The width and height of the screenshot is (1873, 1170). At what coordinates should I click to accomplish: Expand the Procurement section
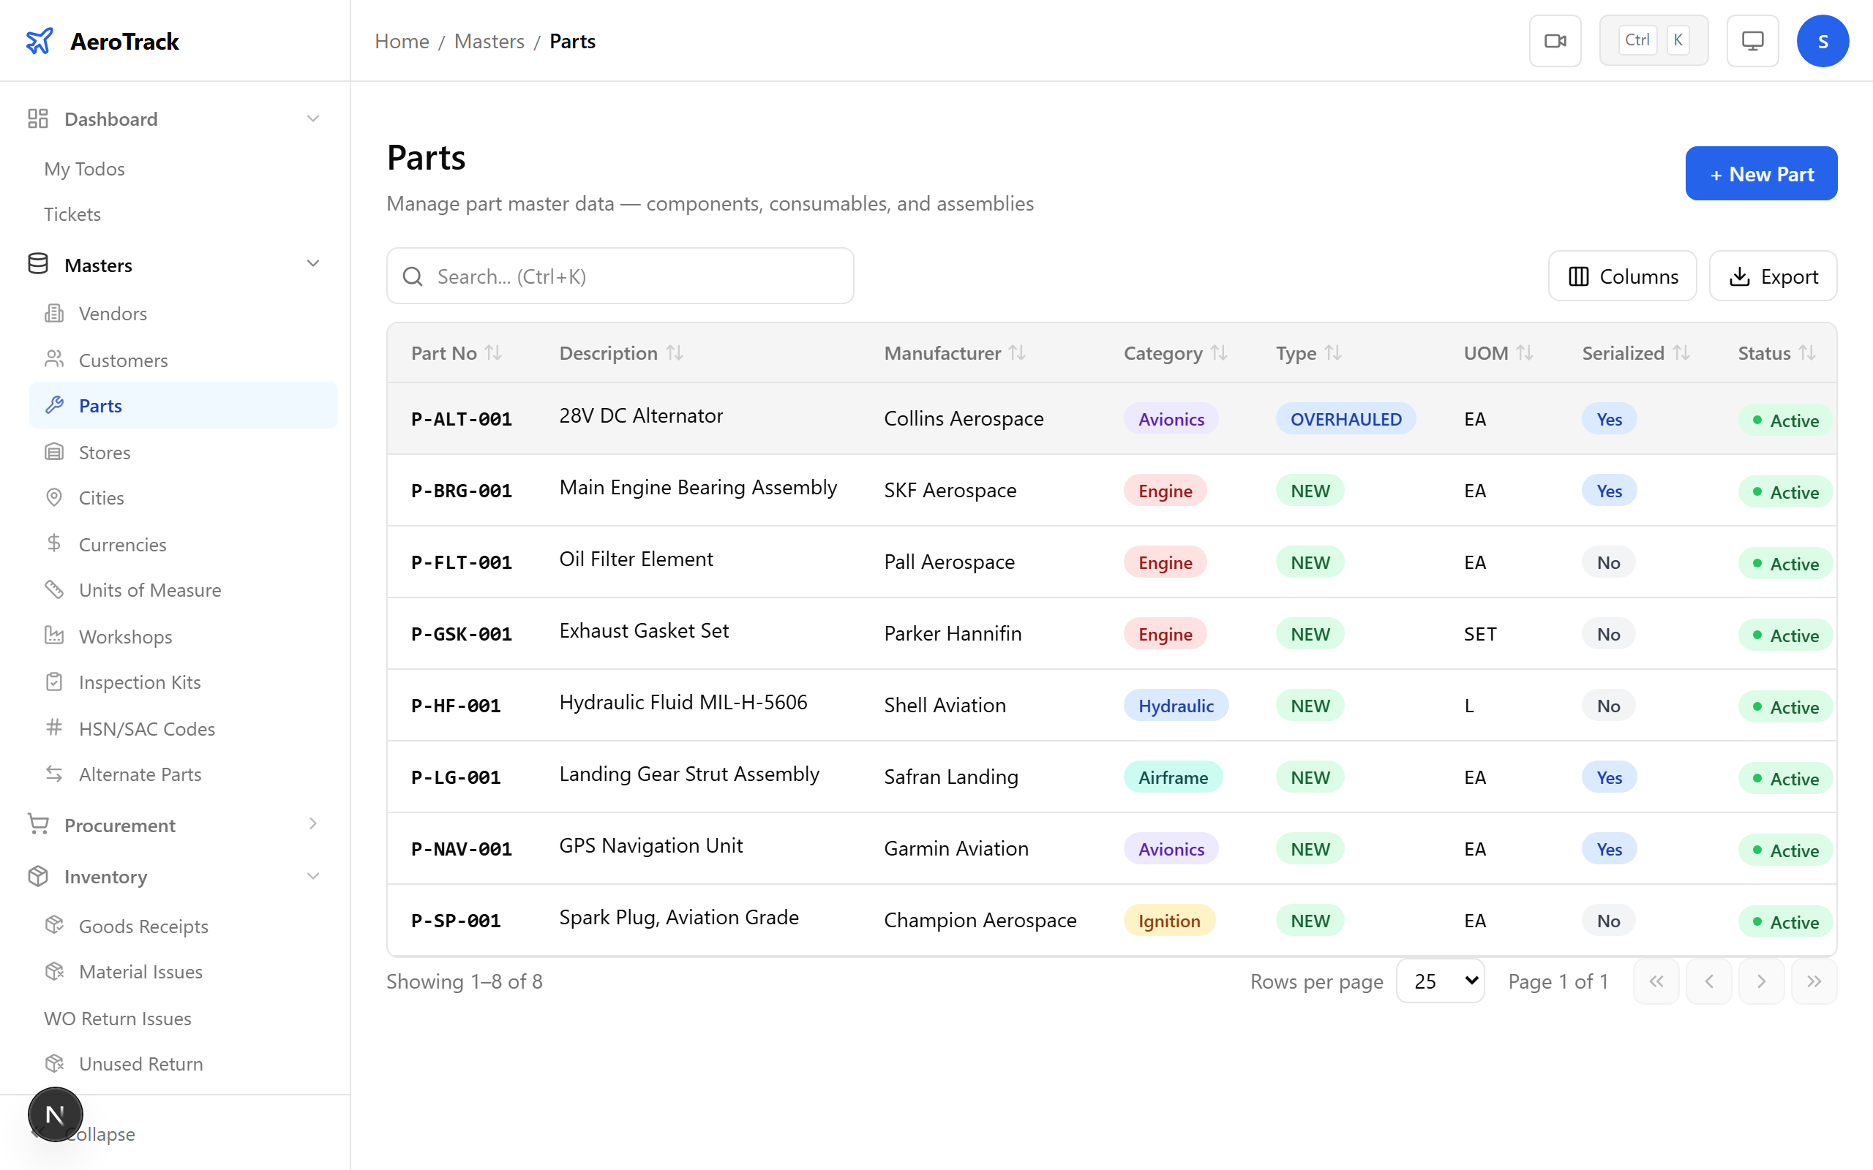pos(312,825)
